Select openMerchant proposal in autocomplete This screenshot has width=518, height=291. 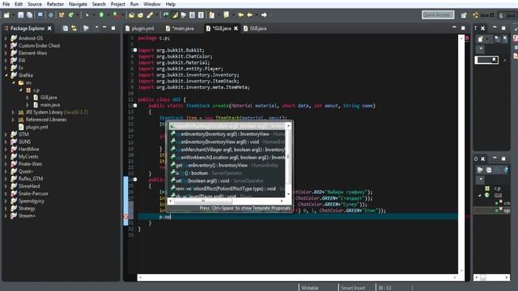(x=227, y=150)
